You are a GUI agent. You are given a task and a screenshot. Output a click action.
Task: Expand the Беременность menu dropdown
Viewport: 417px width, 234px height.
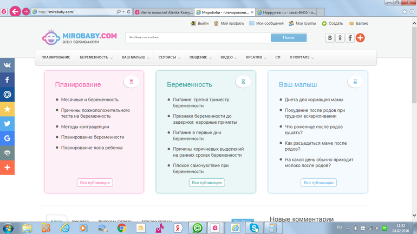point(96,57)
